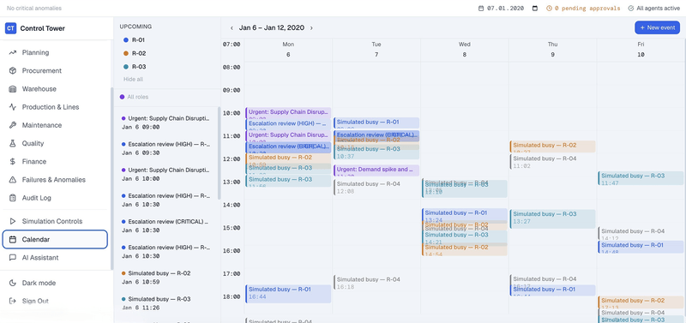Click the New event button
Screen dimensions: 686x323
(657, 27)
